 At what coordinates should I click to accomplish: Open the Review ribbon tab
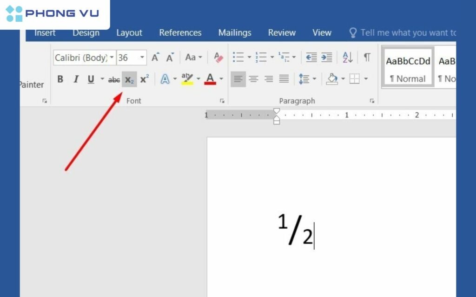(282, 32)
